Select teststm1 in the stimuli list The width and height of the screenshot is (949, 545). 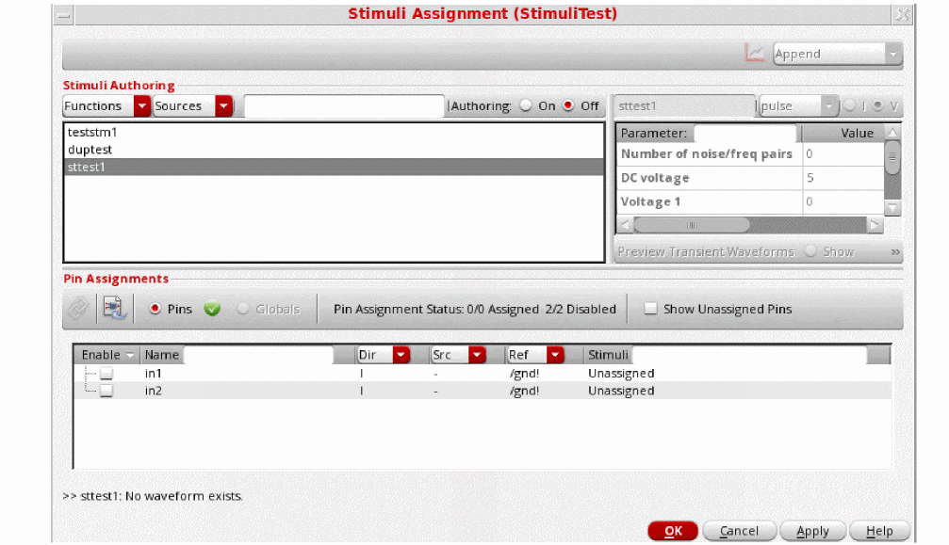[x=335, y=133]
